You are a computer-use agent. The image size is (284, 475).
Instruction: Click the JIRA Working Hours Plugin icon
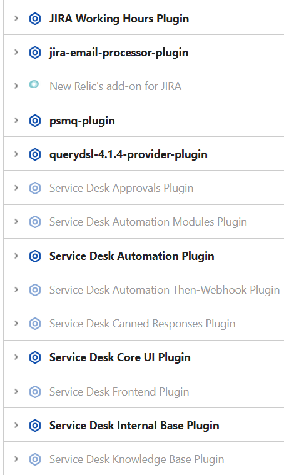(x=35, y=19)
